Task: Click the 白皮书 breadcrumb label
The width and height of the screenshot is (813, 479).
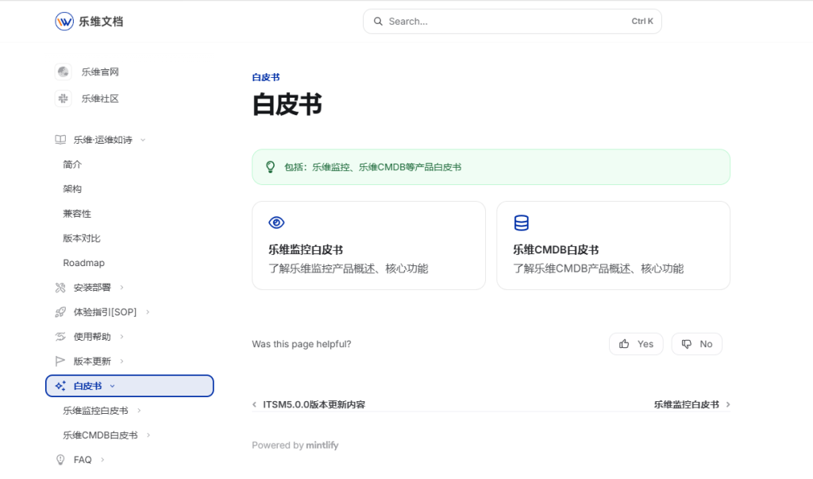Action: coord(266,77)
